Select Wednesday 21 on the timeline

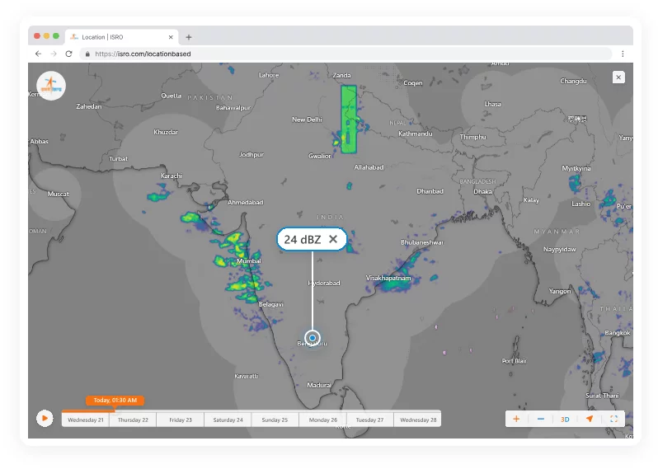pos(86,420)
